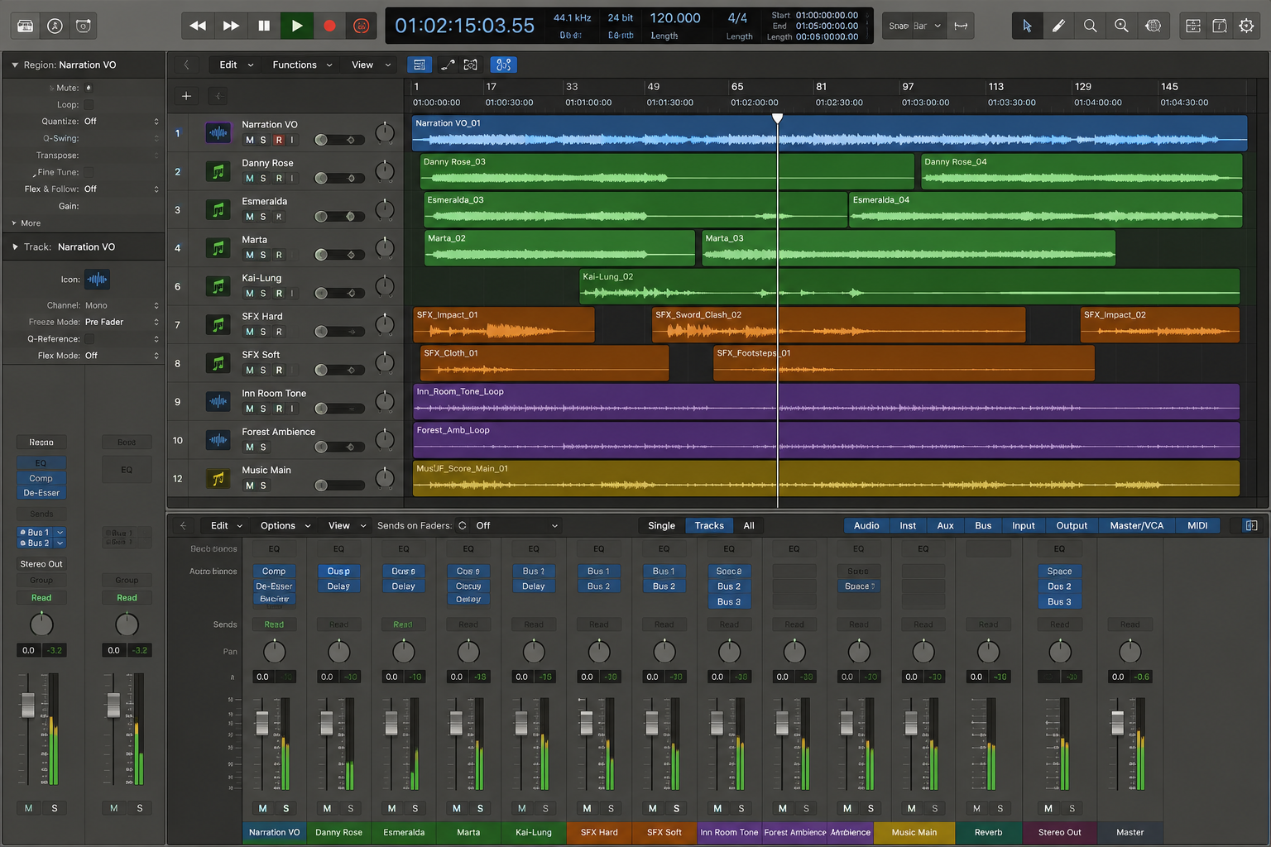Screen dimensions: 1271x847
Task: Click the Danny Rose track instrument icon
Action: pos(218,171)
